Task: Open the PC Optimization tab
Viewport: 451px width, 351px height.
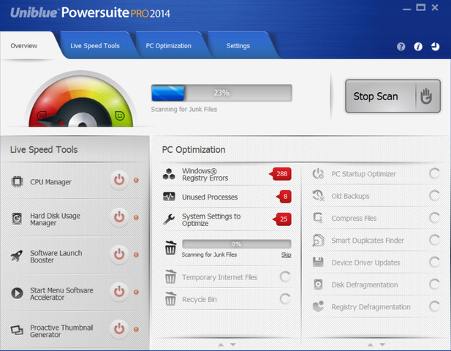Action: pos(169,46)
